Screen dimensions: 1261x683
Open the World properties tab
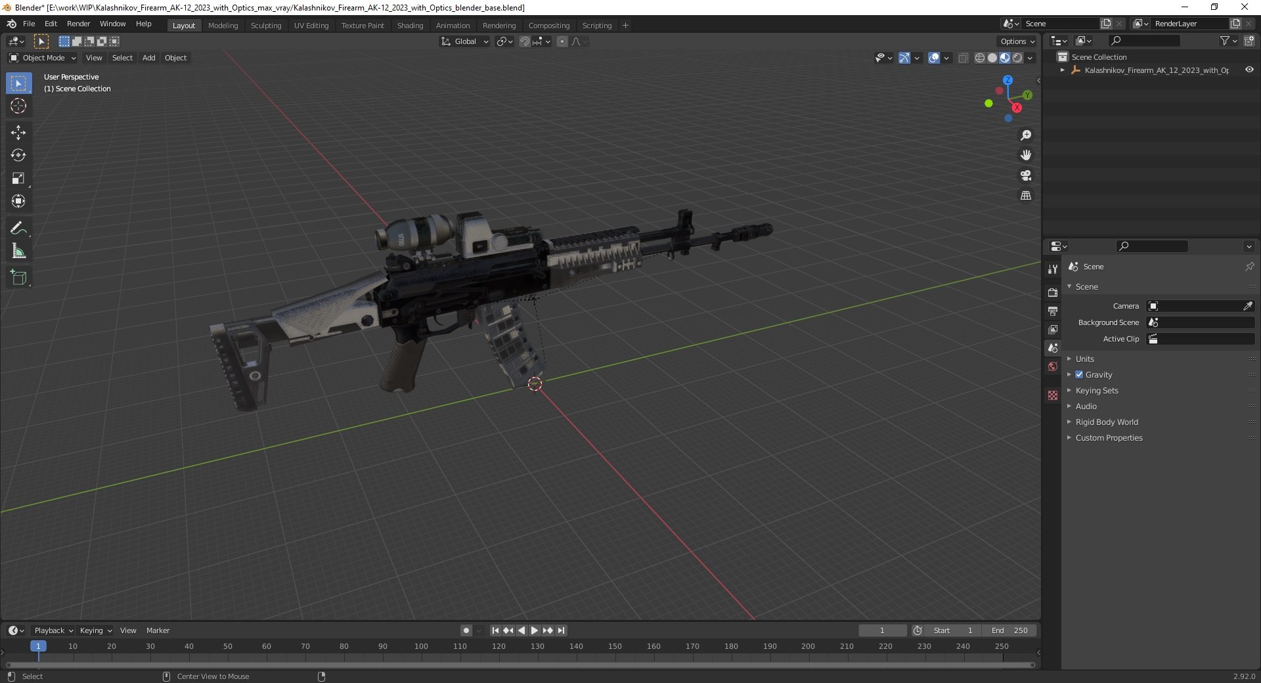coord(1053,366)
